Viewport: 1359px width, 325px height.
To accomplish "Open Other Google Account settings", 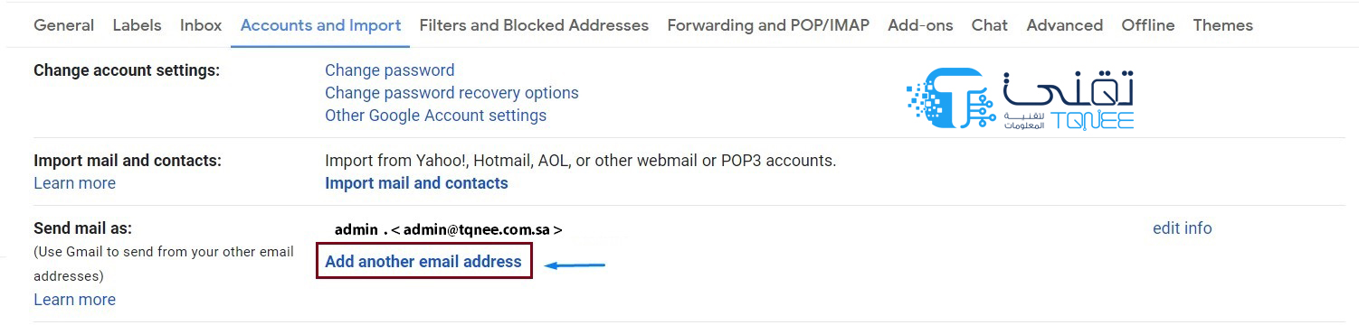I will (x=435, y=116).
